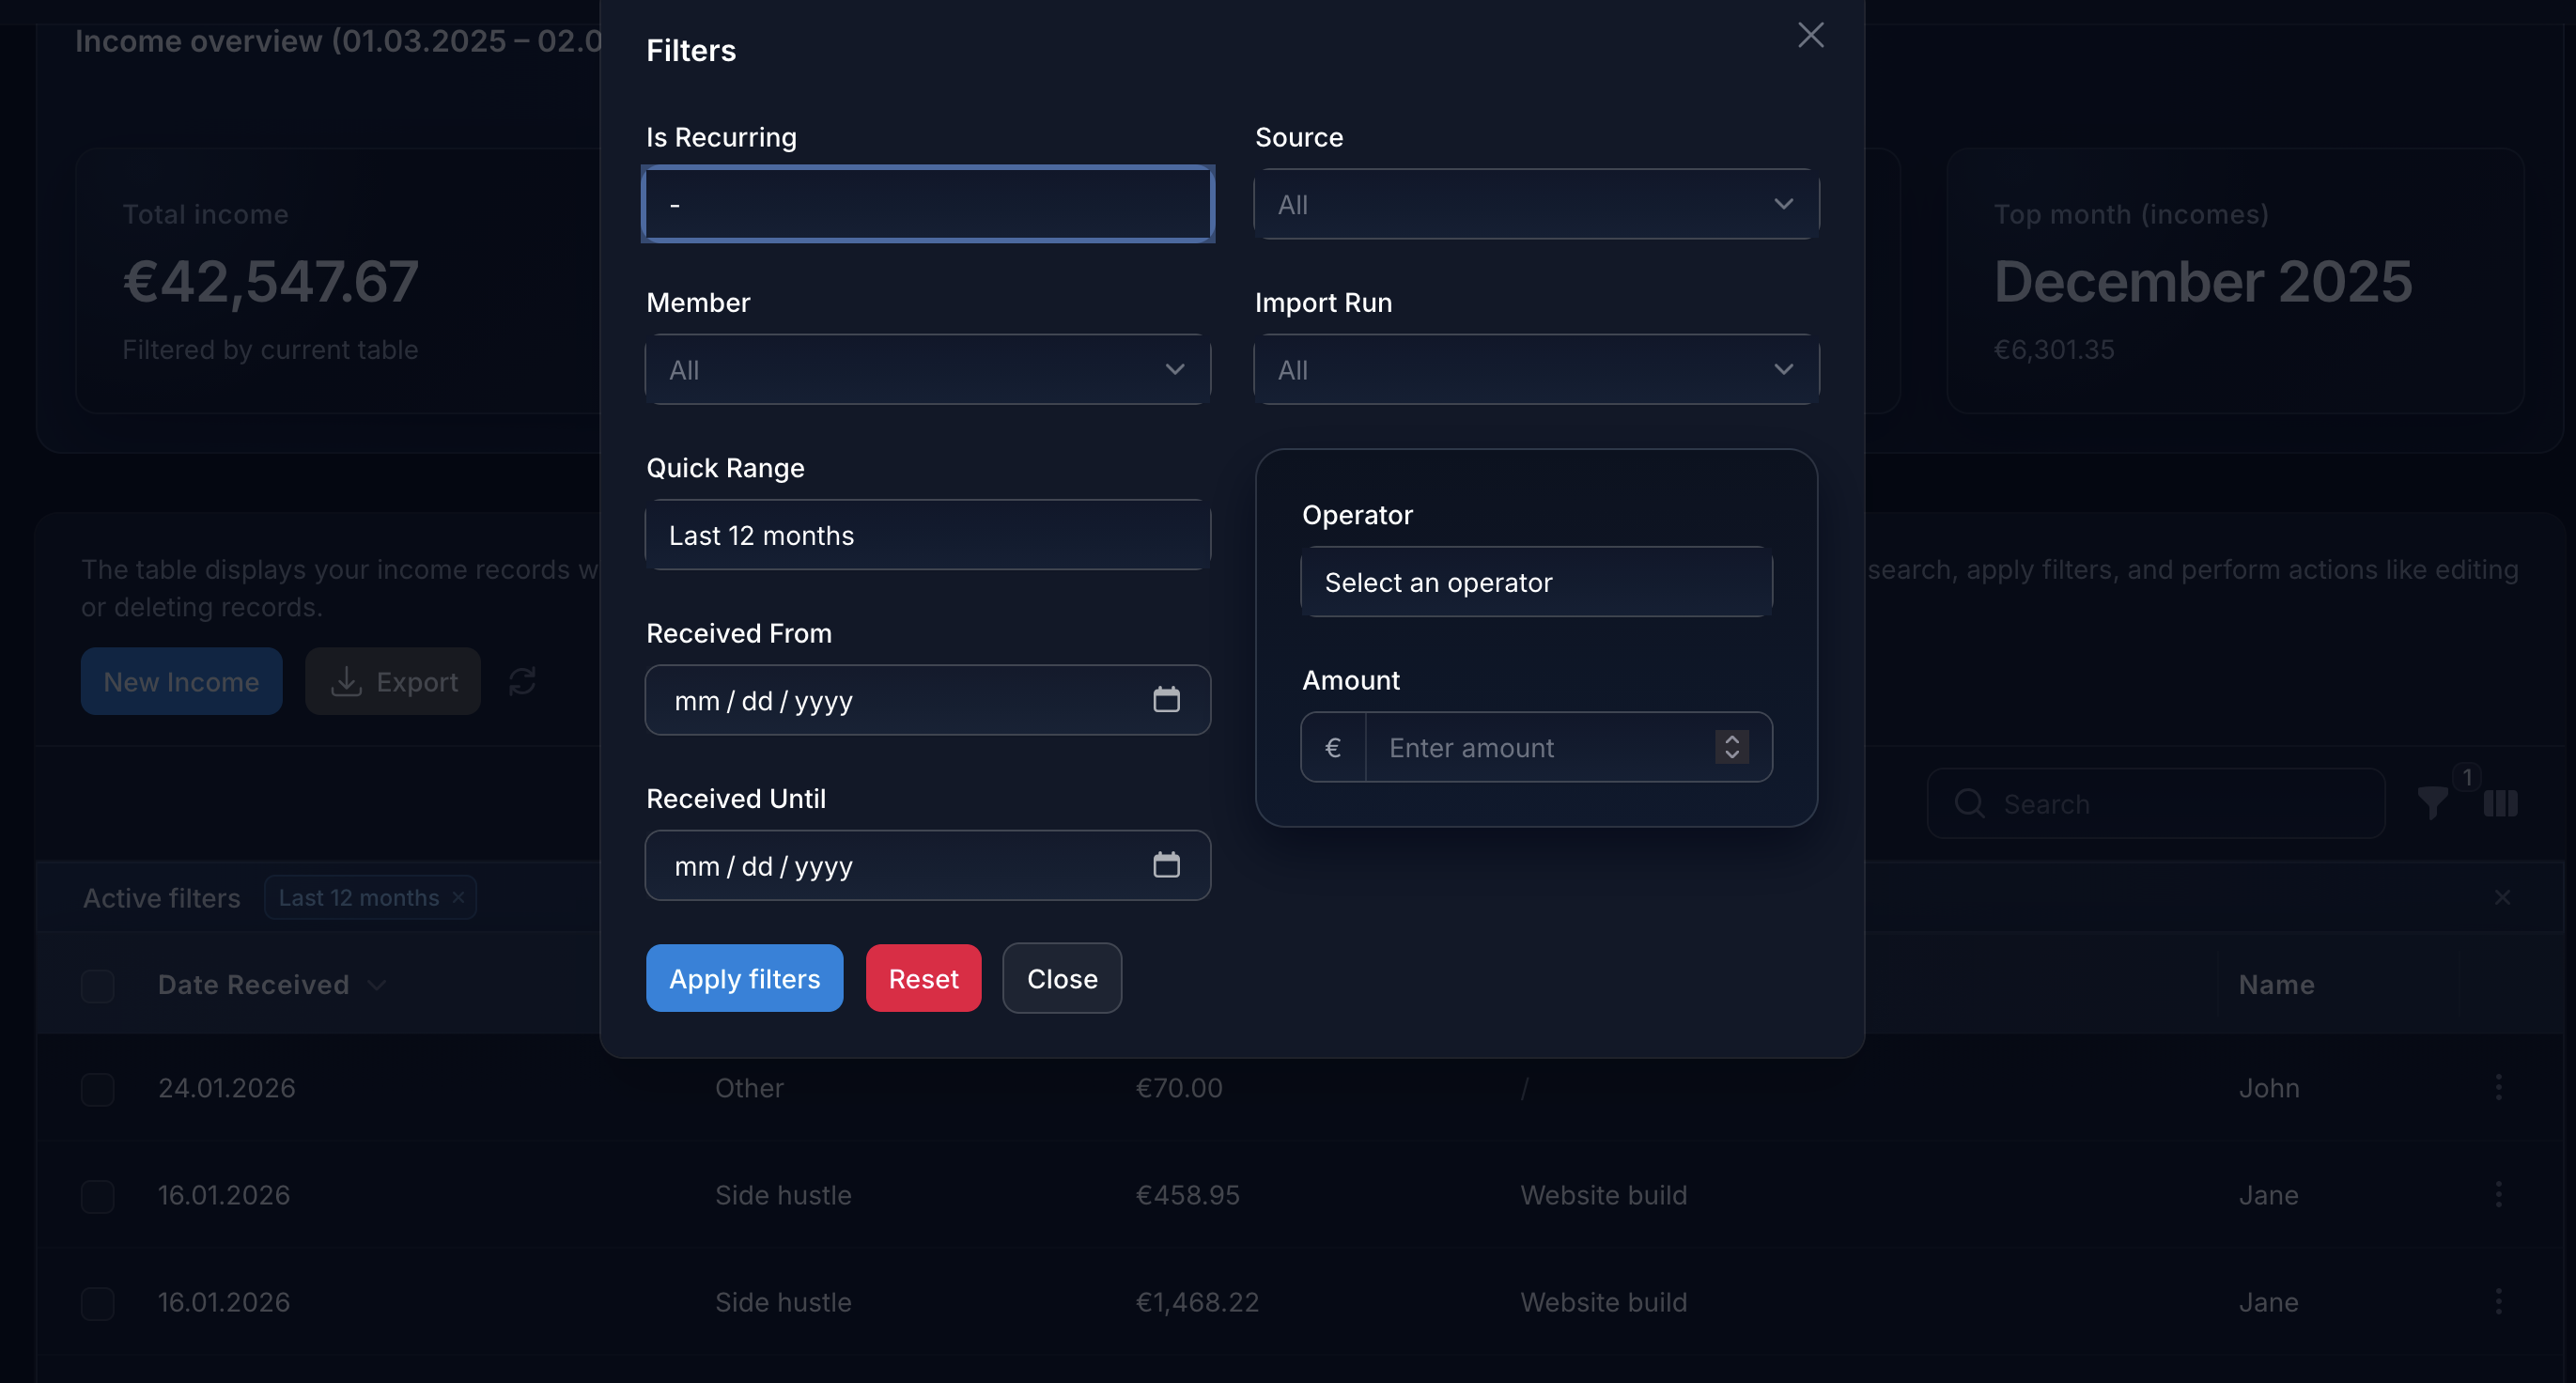Open calendar picker for Received Until

pyautogui.click(x=1169, y=864)
